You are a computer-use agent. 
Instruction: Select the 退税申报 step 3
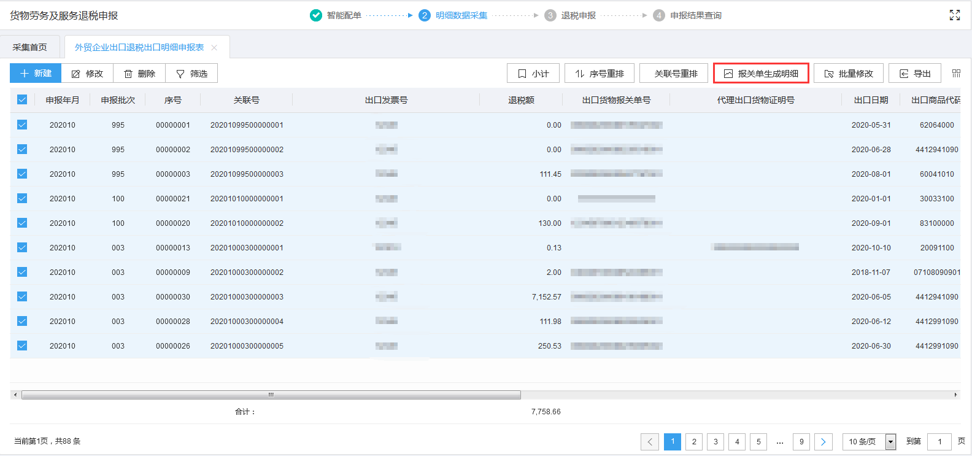[x=570, y=15]
